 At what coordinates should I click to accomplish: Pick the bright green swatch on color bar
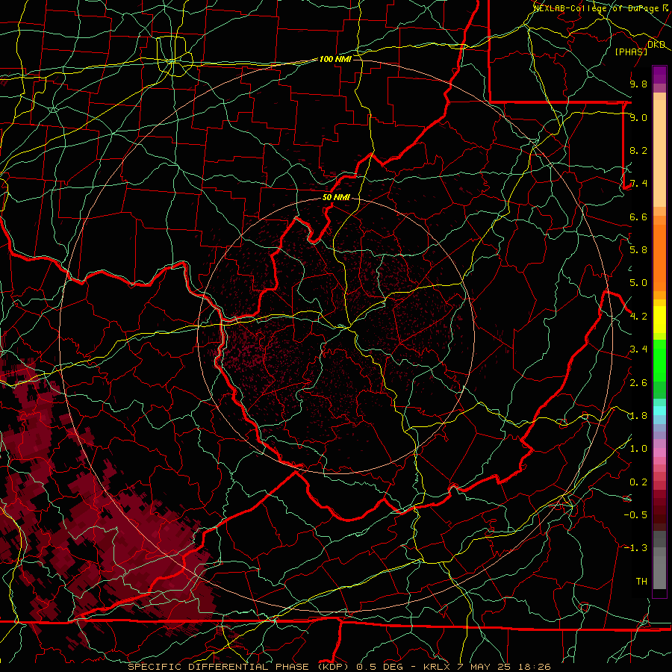tap(659, 360)
